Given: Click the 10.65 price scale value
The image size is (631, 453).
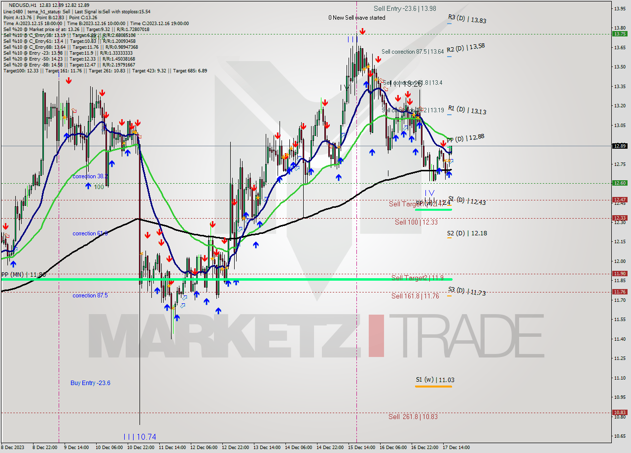Looking at the screenshot, I should click(620, 436).
